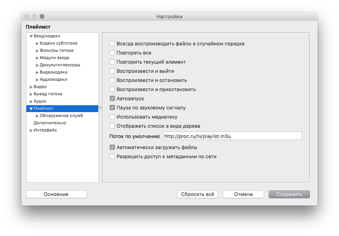
Task: Expand the Видео section arrow
Action: tap(31, 87)
